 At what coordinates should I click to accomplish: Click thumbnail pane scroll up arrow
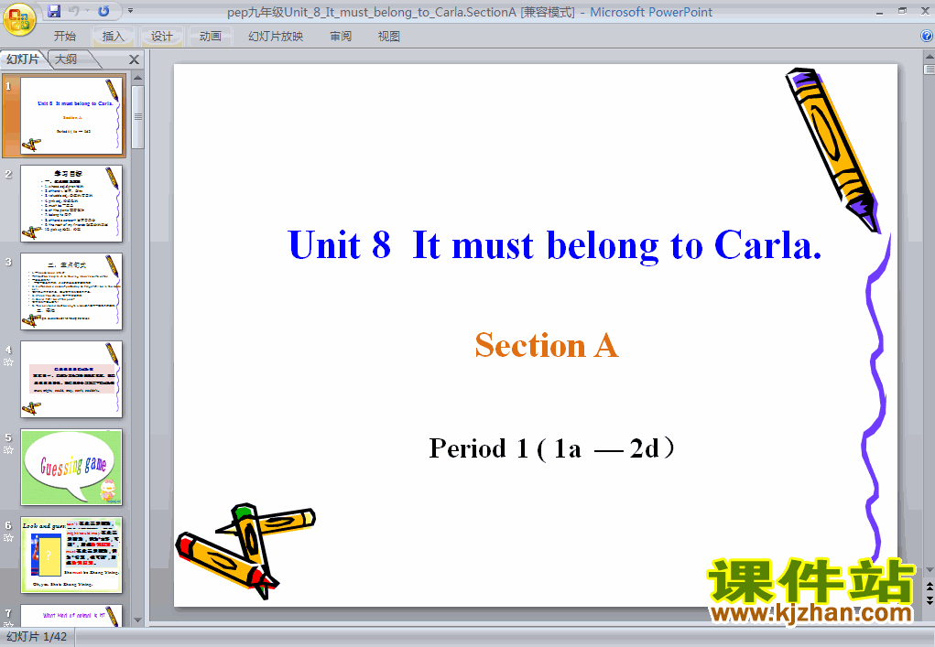tap(137, 78)
